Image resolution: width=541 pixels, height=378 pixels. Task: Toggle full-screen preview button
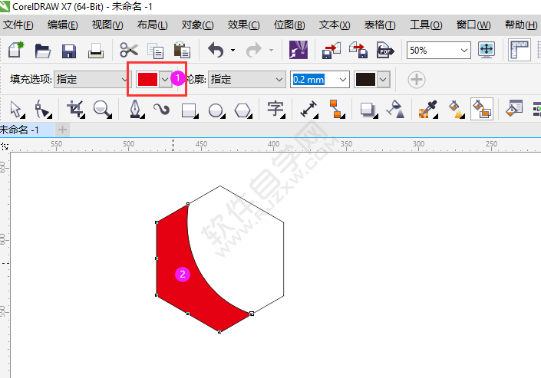[487, 50]
